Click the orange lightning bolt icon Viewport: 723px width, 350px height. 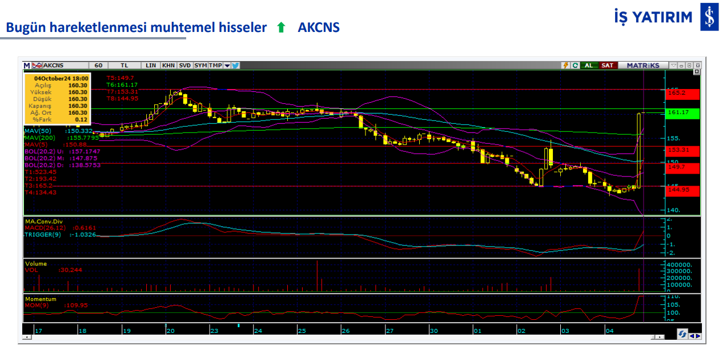click(566, 65)
